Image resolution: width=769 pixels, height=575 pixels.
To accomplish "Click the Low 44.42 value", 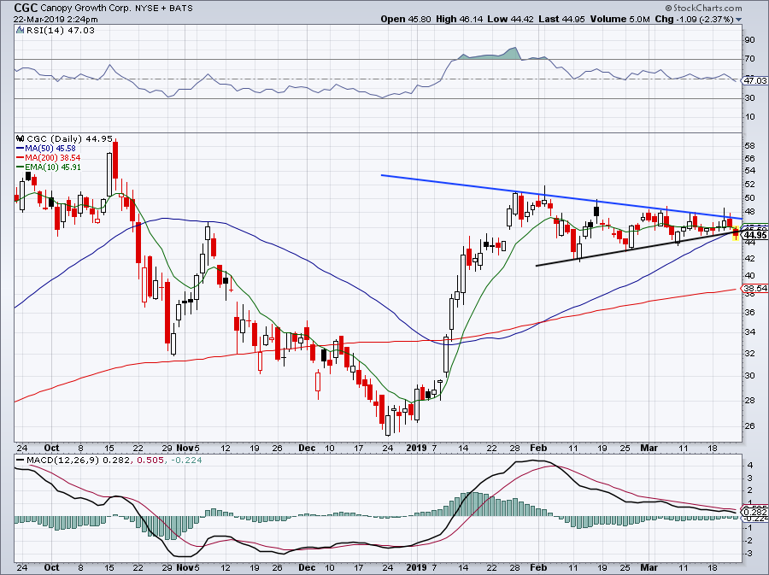I will 511,19.
